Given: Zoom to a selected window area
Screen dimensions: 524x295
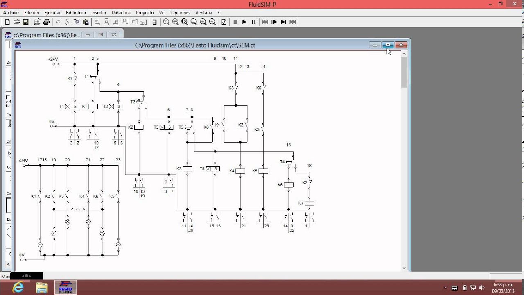Looking at the screenshot, I should tap(194, 22).
